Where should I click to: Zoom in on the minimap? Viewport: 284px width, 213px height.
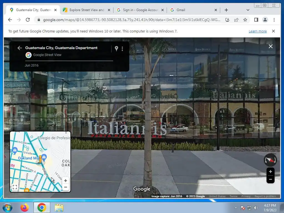point(65,181)
